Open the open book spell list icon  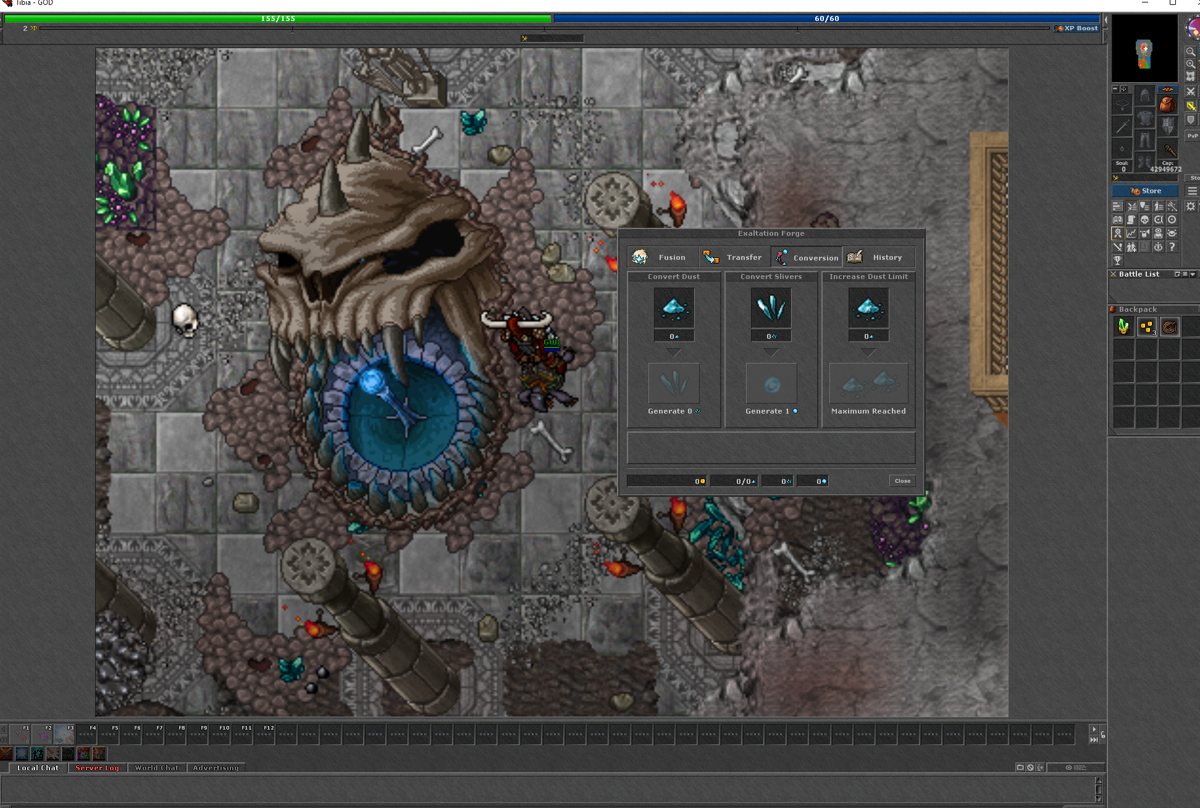1117,220
